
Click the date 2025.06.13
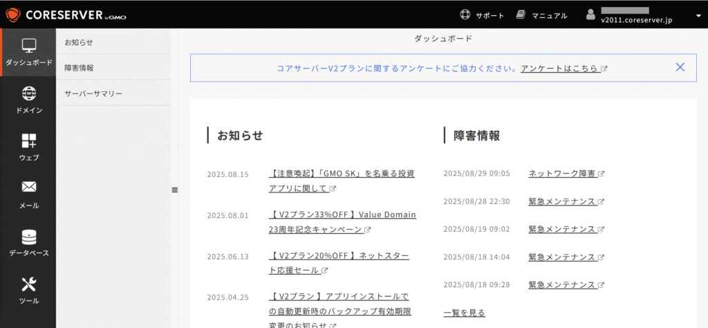227,257
